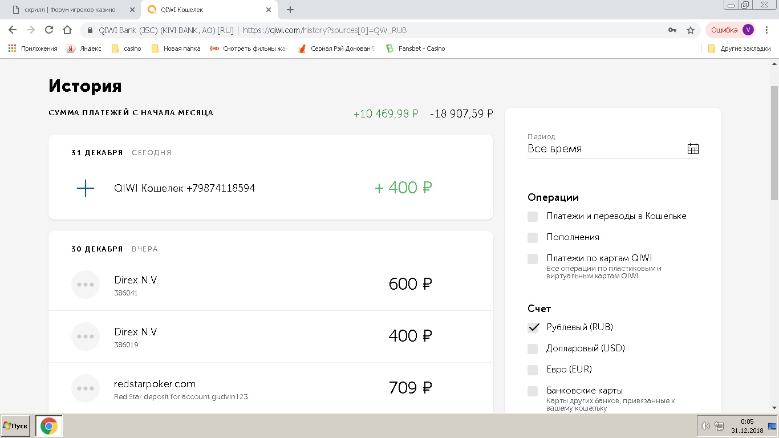Click the address bar URL
779x438 pixels.
pos(324,30)
